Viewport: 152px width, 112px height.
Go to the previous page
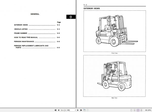(x=59, y=110)
